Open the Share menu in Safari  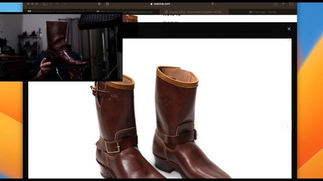pos(276,4)
